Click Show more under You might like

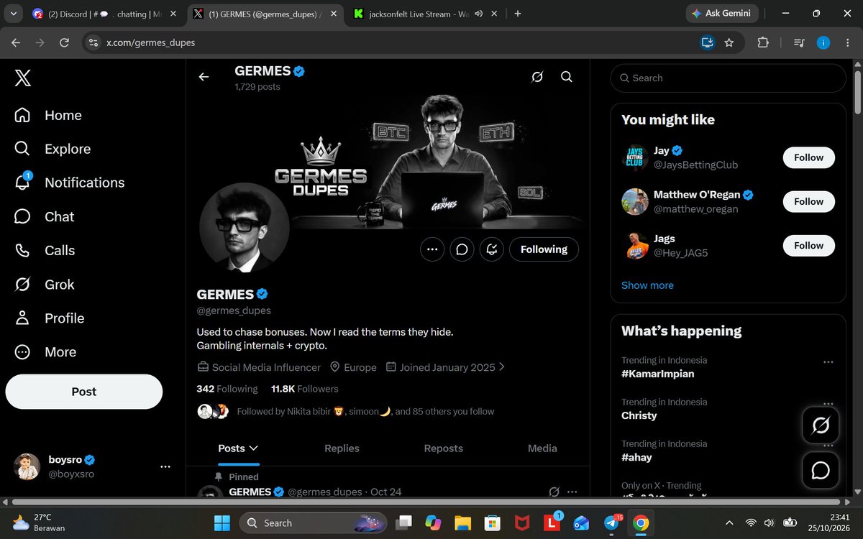click(x=647, y=285)
